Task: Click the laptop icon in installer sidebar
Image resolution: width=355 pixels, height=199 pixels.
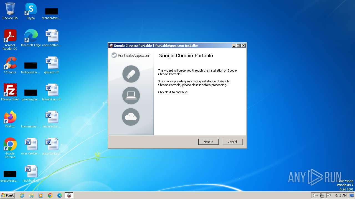Action: (131, 95)
